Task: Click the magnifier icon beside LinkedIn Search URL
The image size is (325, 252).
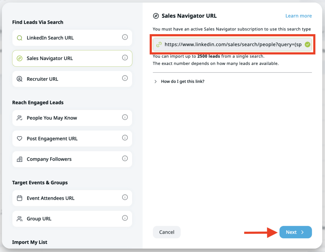Action: 19,38
